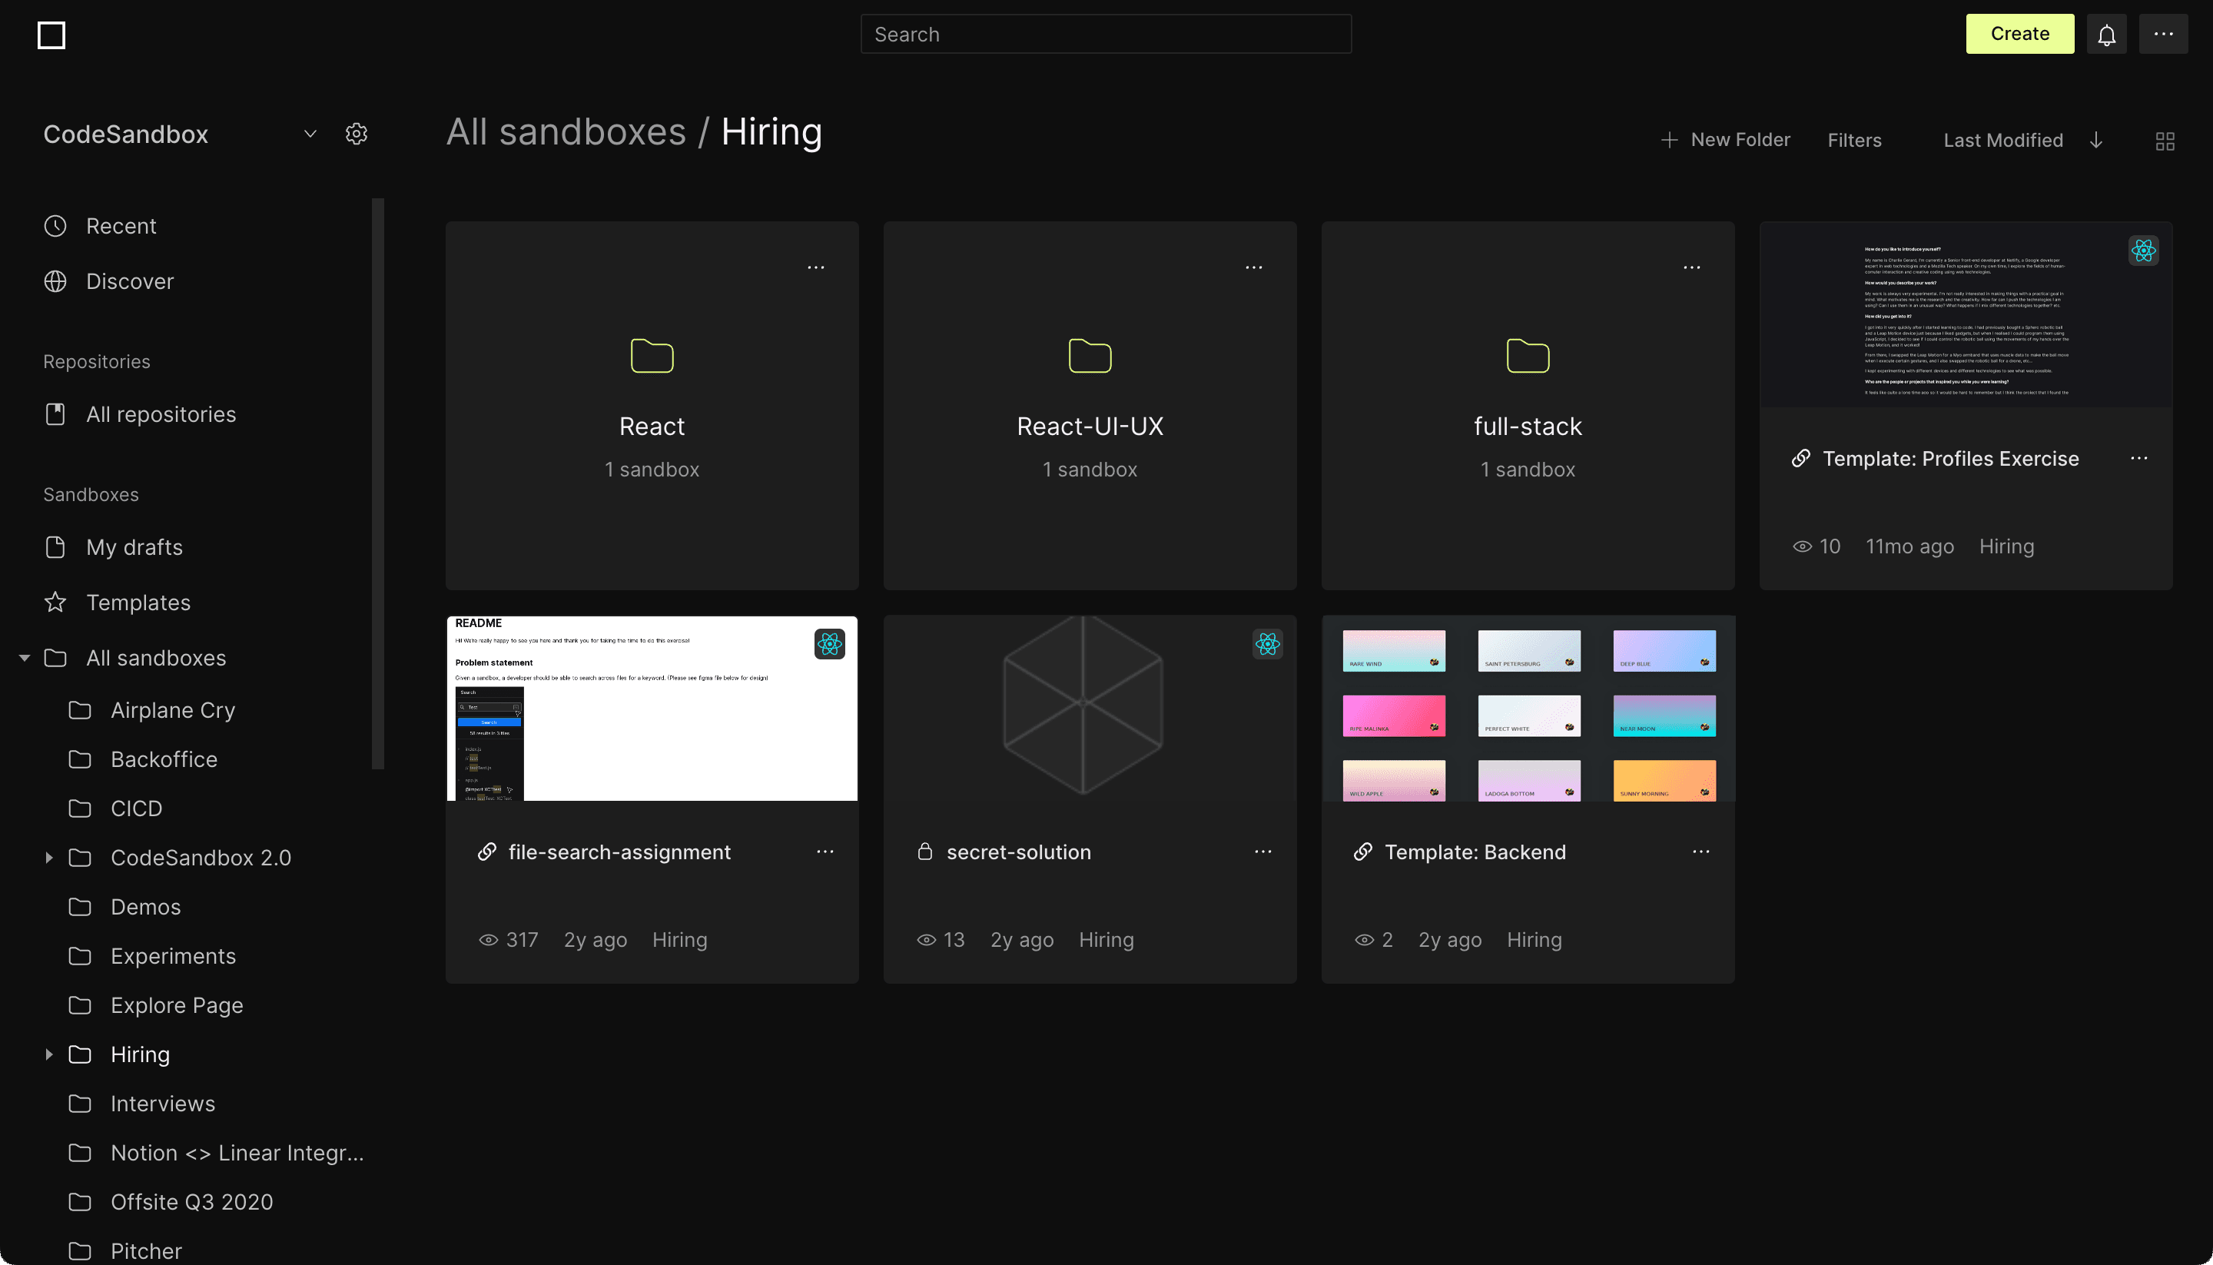Select All sandboxes in the sidebar
This screenshot has width=2213, height=1265.
pos(155,658)
